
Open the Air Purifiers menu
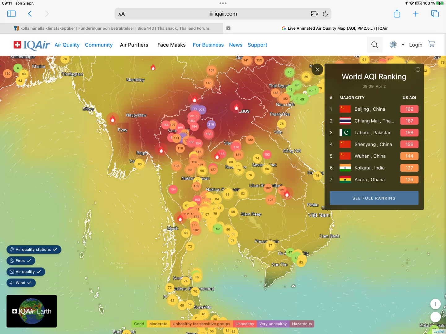(x=134, y=45)
